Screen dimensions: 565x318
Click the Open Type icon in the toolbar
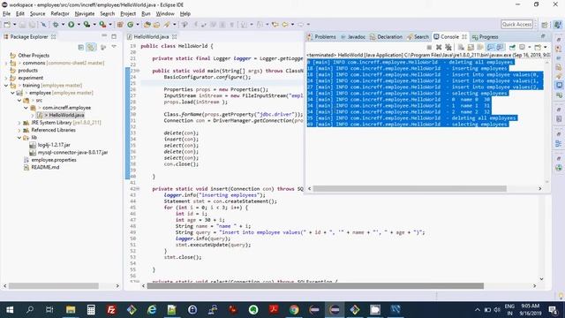point(147,25)
